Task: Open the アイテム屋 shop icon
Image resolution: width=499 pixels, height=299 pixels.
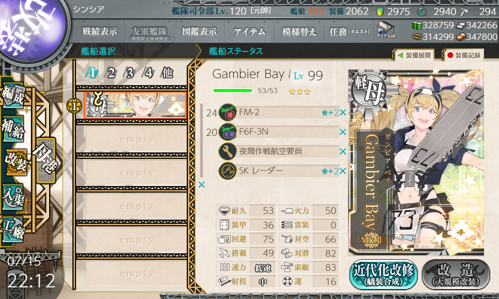Action: click(x=385, y=30)
